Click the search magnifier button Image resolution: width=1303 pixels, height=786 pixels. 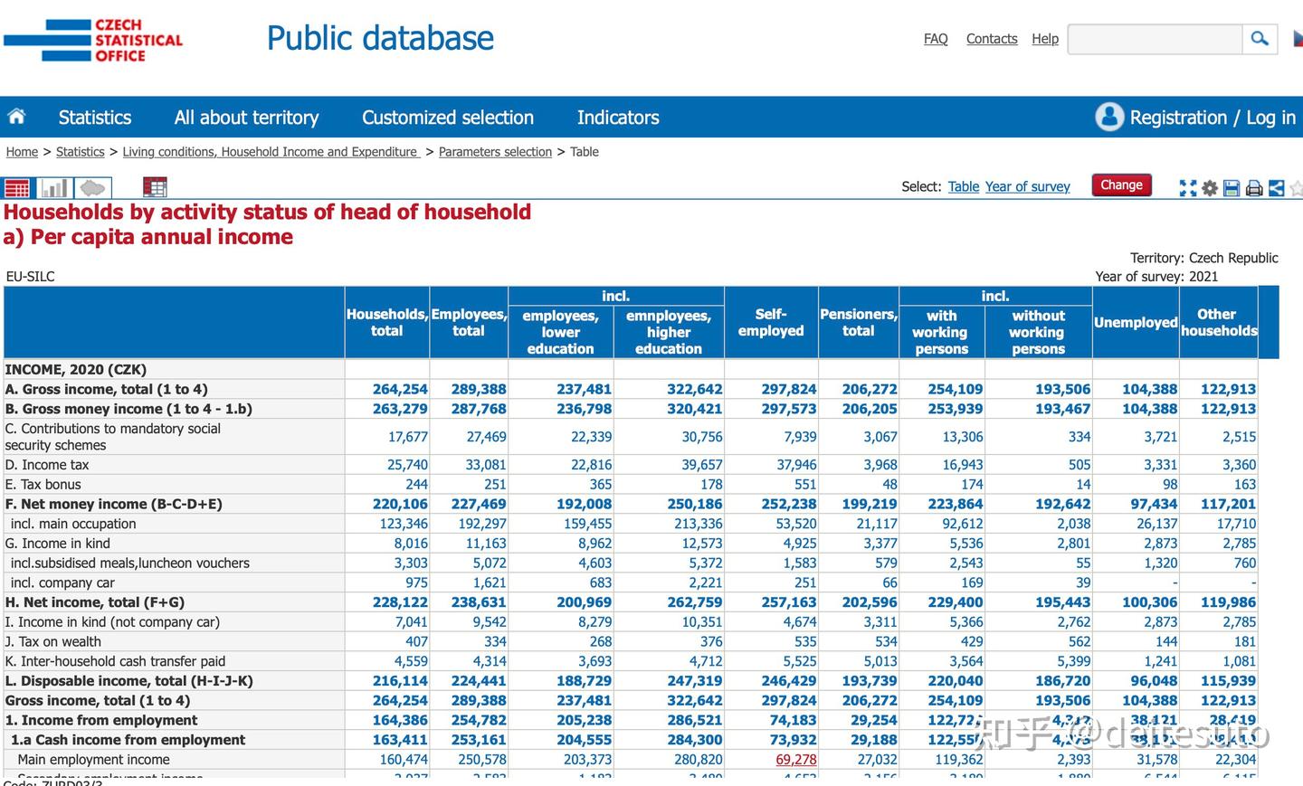(1260, 39)
